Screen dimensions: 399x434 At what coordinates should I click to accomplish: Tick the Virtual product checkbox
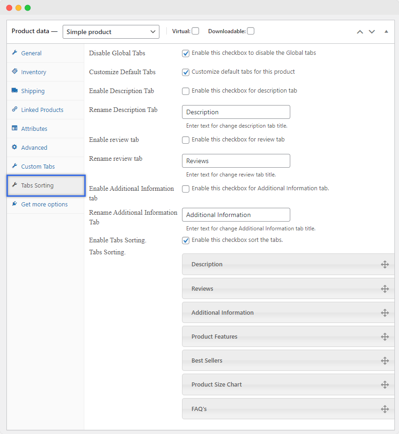pyautogui.click(x=195, y=31)
